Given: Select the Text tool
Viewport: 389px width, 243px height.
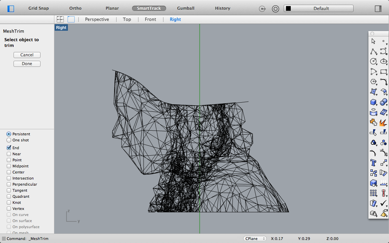Looking at the screenshot, I should [373, 163].
